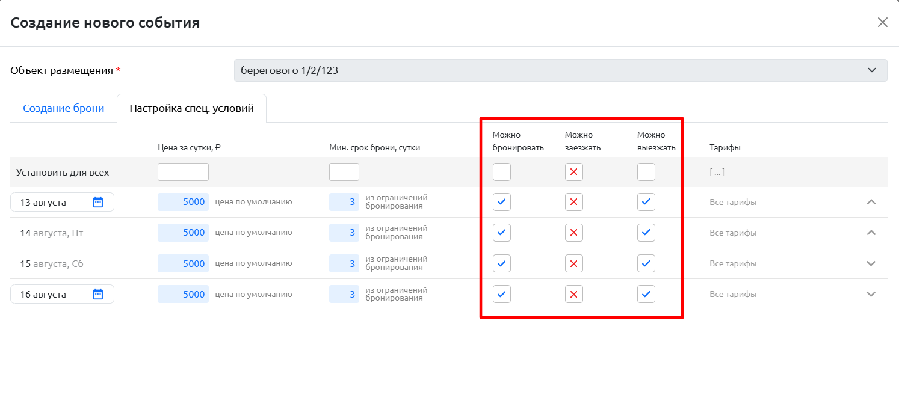The width and height of the screenshot is (899, 395).
Task: Toggle Можно заезжать in Установить для всех row
Action: click(574, 172)
